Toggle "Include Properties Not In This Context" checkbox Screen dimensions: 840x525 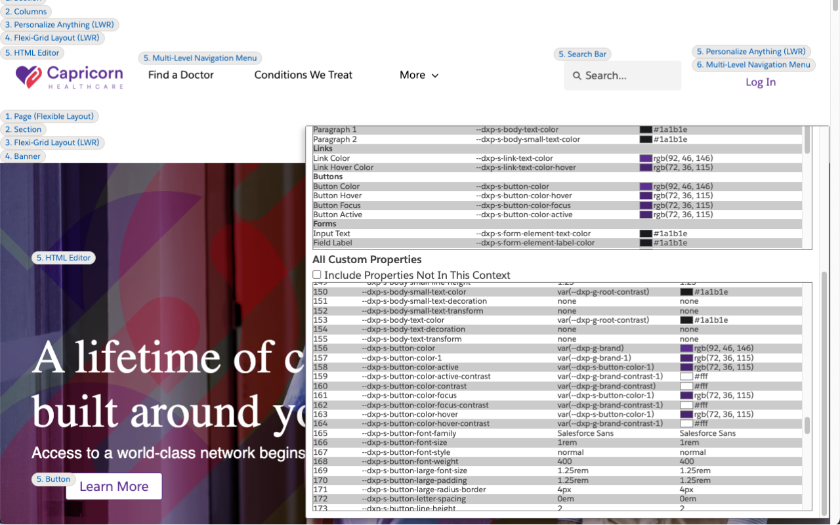pos(316,274)
